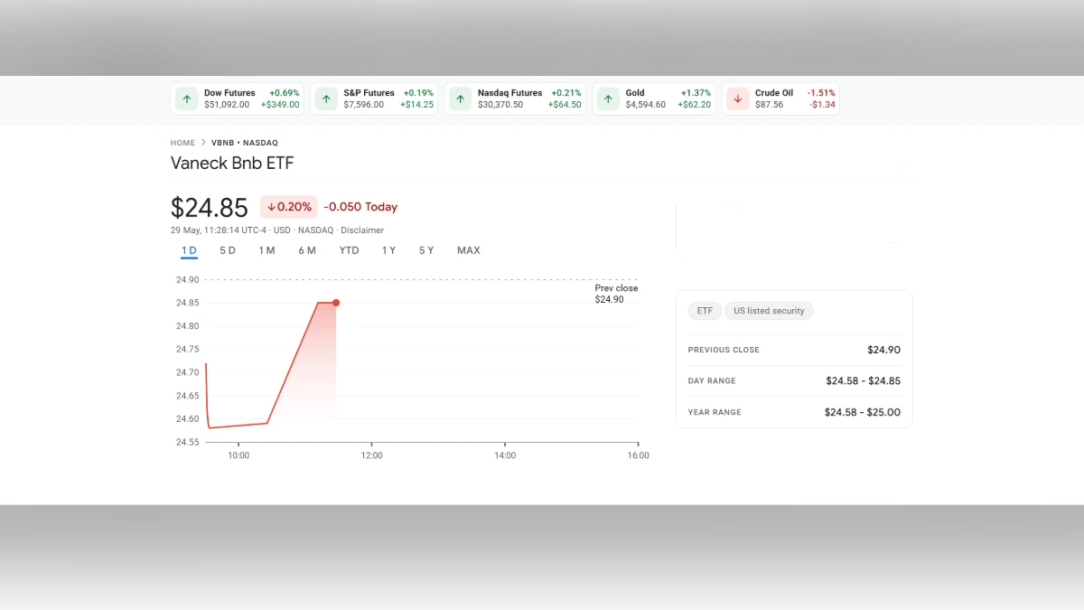Click the 12:00 x-axis label
The width and height of the screenshot is (1084, 610).
click(371, 455)
